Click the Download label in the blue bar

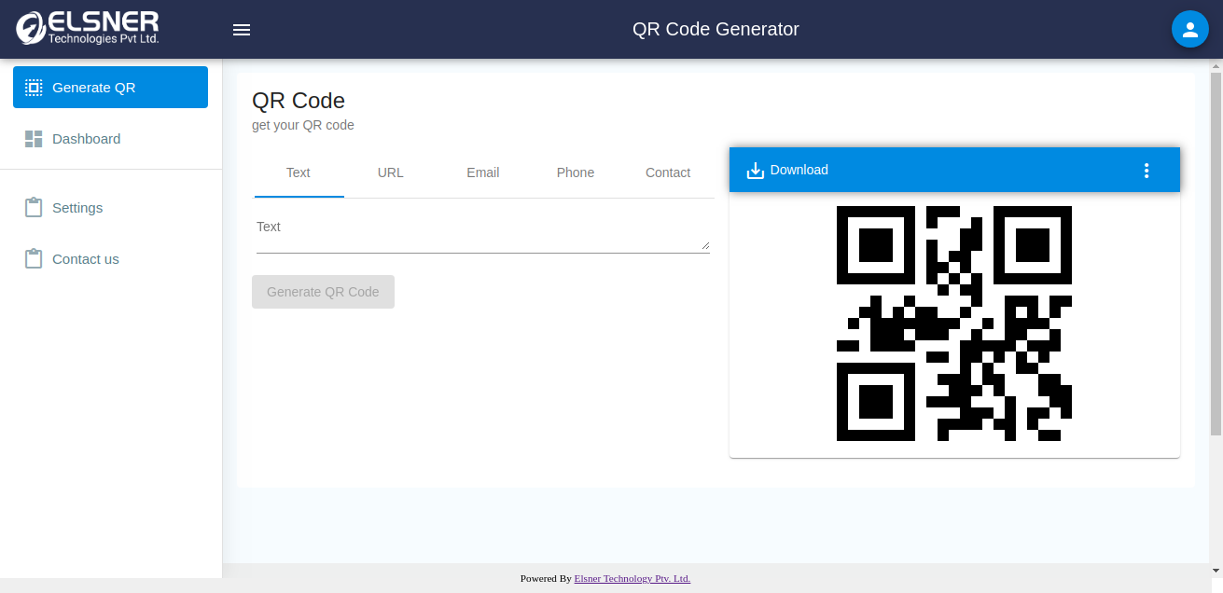pyautogui.click(x=799, y=171)
